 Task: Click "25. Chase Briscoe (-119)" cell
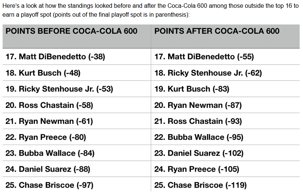[x=201, y=185]
